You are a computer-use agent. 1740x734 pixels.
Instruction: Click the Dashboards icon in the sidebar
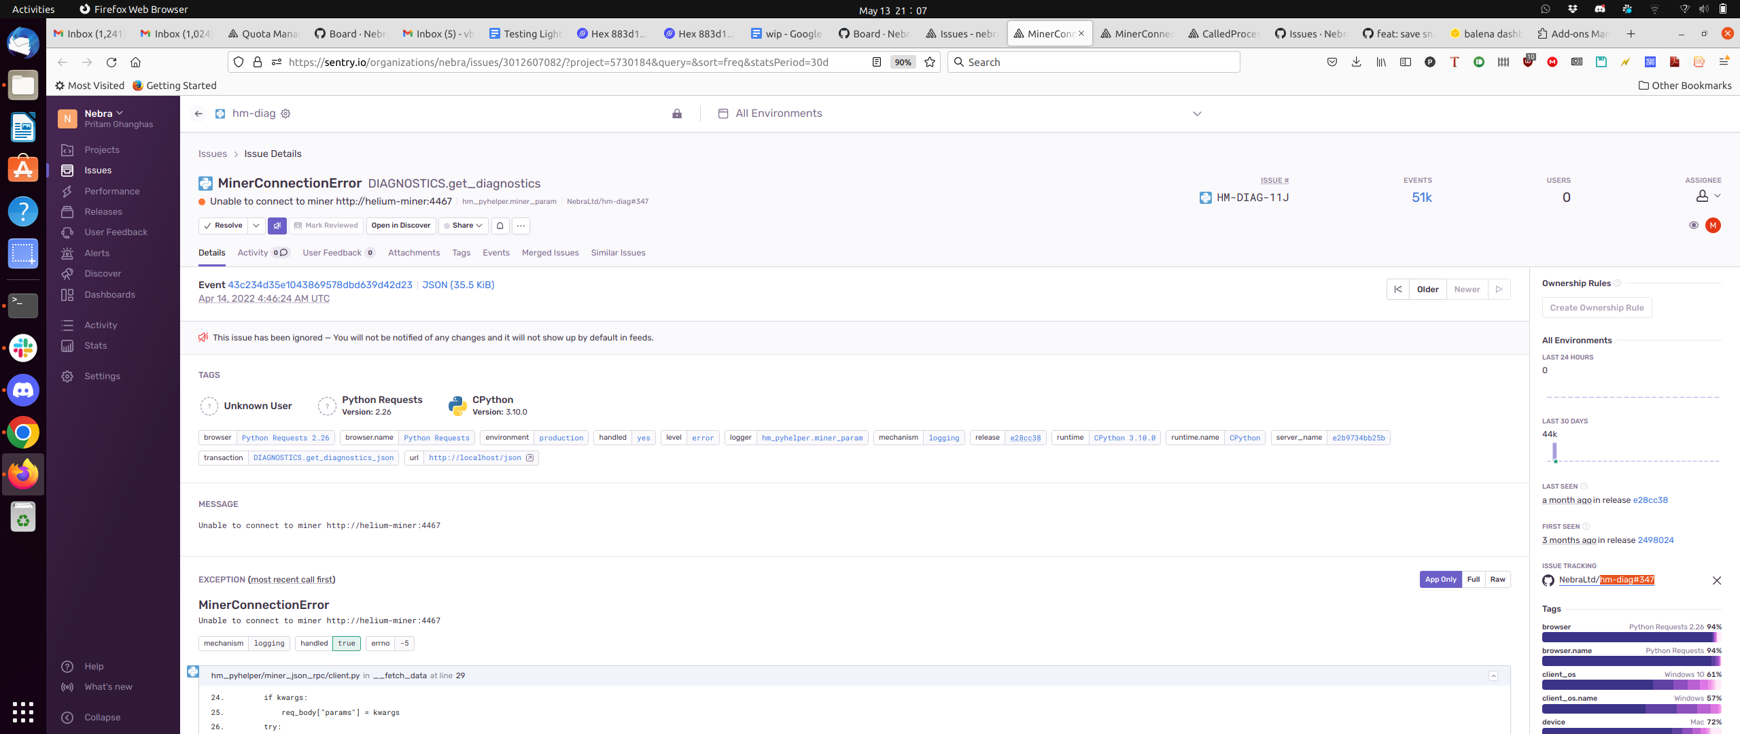pyautogui.click(x=67, y=294)
